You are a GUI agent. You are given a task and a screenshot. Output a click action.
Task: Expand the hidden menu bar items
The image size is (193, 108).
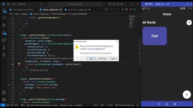click(30, 4)
